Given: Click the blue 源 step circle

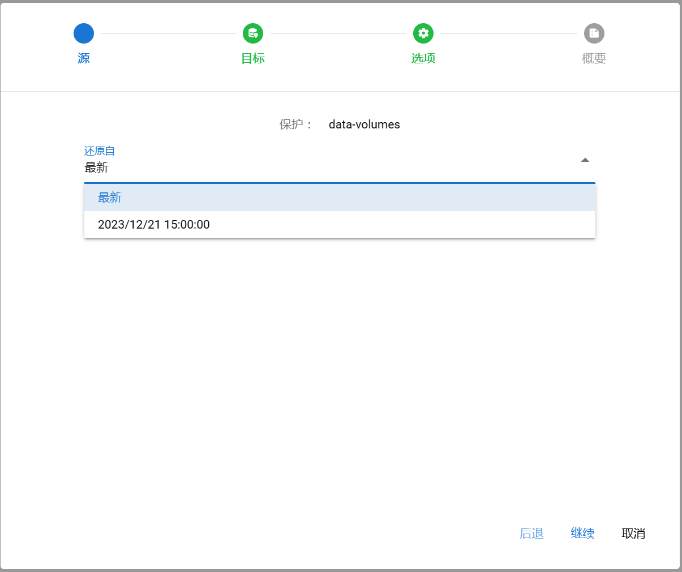Looking at the screenshot, I should tap(84, 33).
